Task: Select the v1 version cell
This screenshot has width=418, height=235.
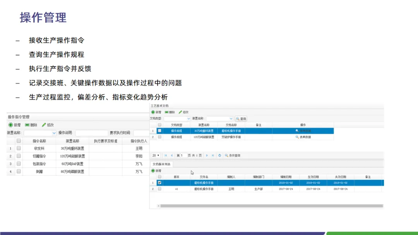Action: click(x=176, y=189)
